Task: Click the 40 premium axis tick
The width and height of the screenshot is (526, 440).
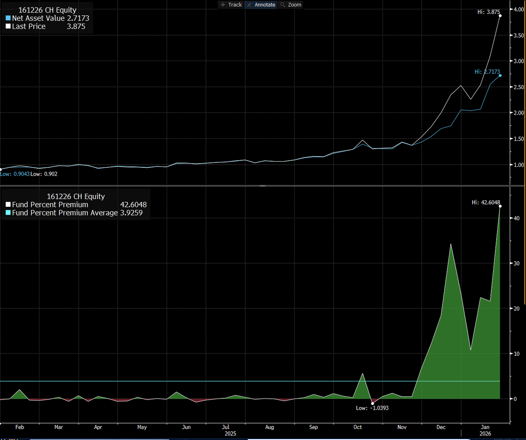Action: (x=517, y=218)
